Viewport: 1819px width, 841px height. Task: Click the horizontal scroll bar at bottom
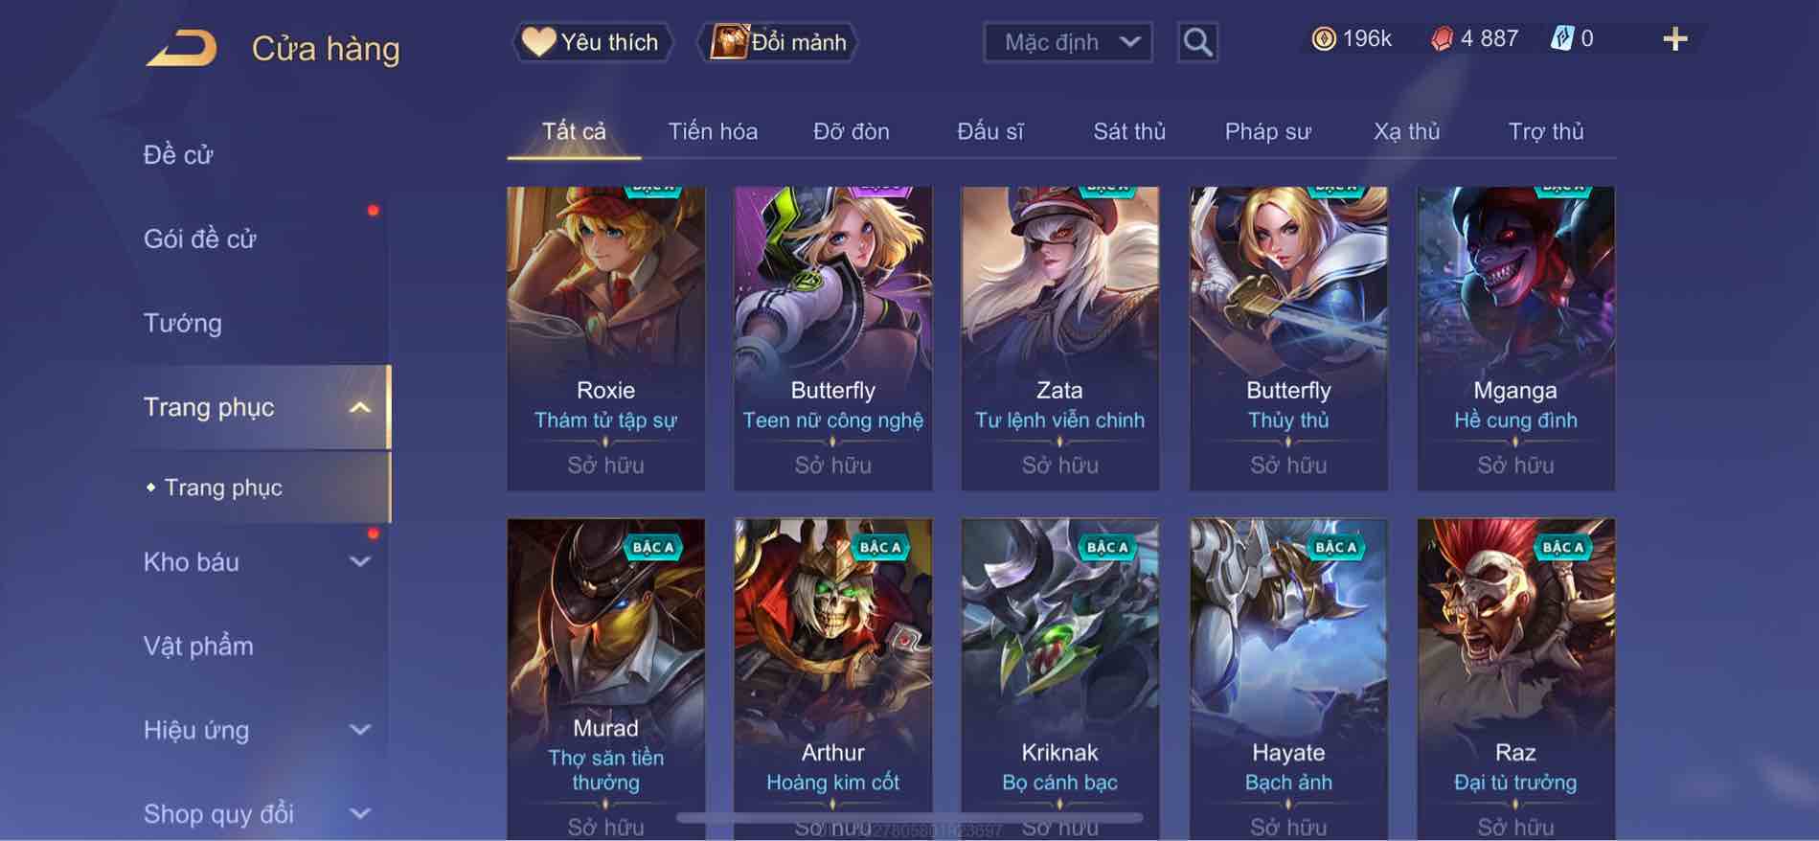pyautogui.click(x=910, y=818)
